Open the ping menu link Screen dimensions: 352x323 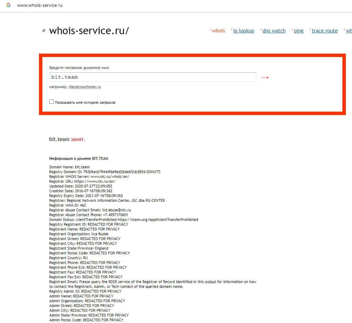pyautogui.click(x=299, y=31)
